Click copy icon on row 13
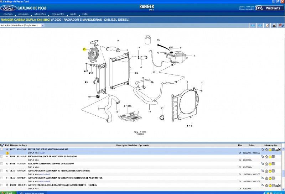 (x=263, y=171)
